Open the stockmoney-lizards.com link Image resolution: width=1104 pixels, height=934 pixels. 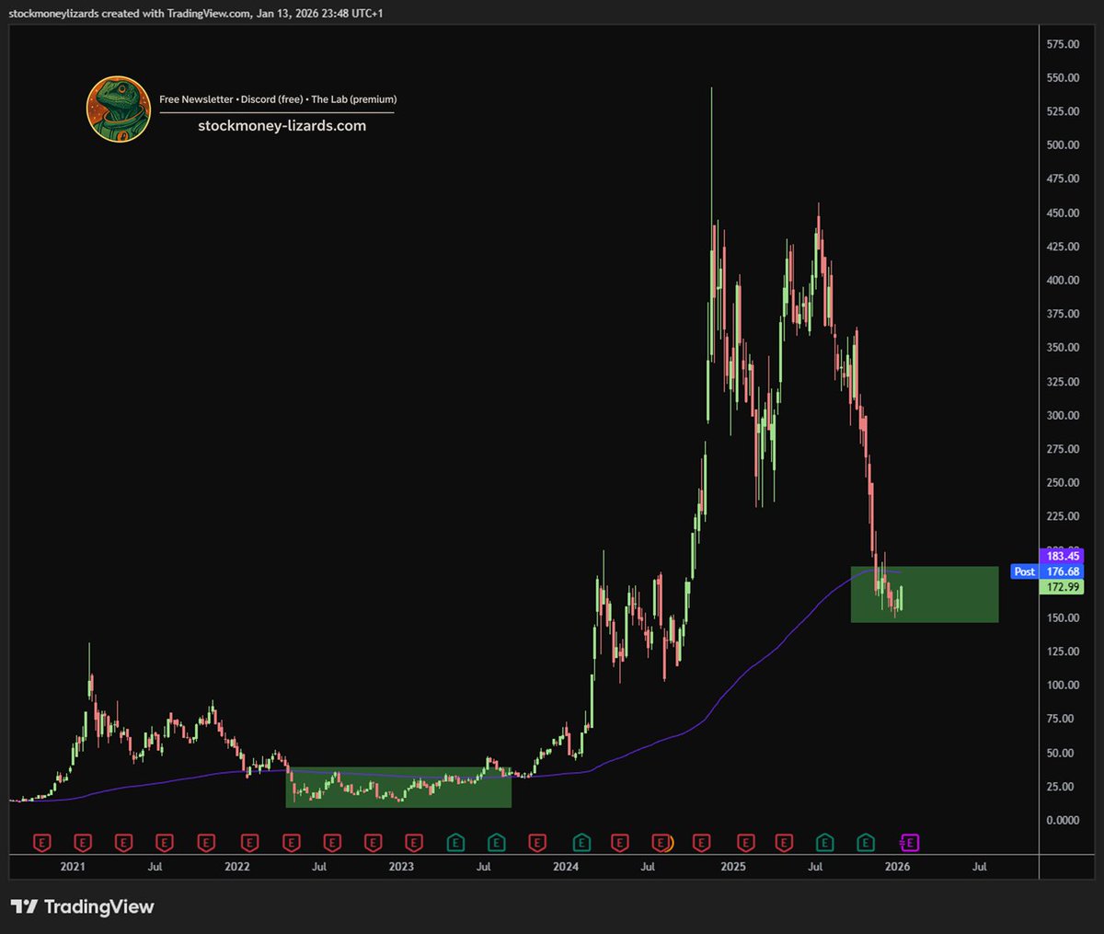point(282,126)
